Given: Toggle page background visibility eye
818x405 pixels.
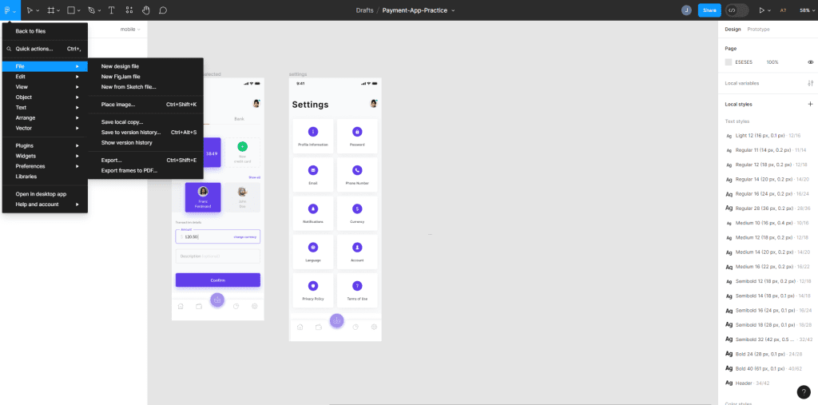Looking at the screenshot, I should (x=810, y=62).
